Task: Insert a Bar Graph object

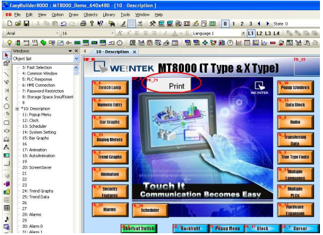Action: pyautogui.click(x=222, y=43)
